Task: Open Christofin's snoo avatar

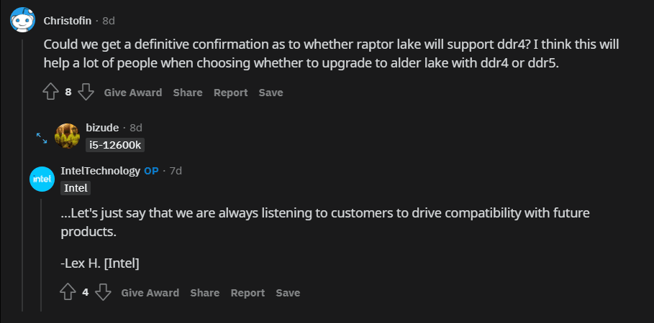Action: pyautogui.click(x=22, y=20)
